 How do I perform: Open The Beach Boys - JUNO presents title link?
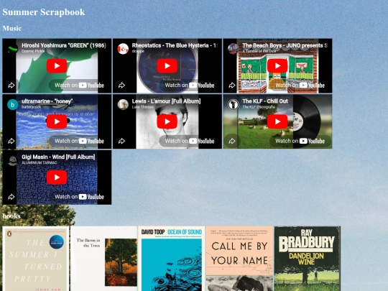pyautogui.click(x=285, y=45)
